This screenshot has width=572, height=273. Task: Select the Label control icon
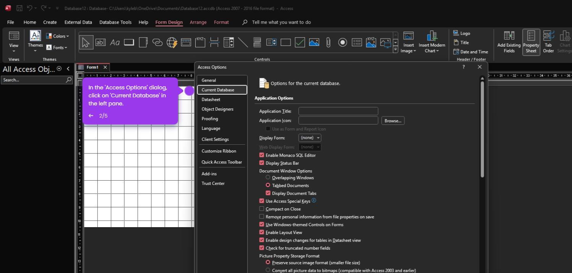point(115,42)
